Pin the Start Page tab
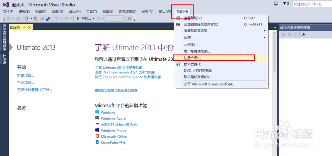This screenshot has width=332, height=156. 24,27
